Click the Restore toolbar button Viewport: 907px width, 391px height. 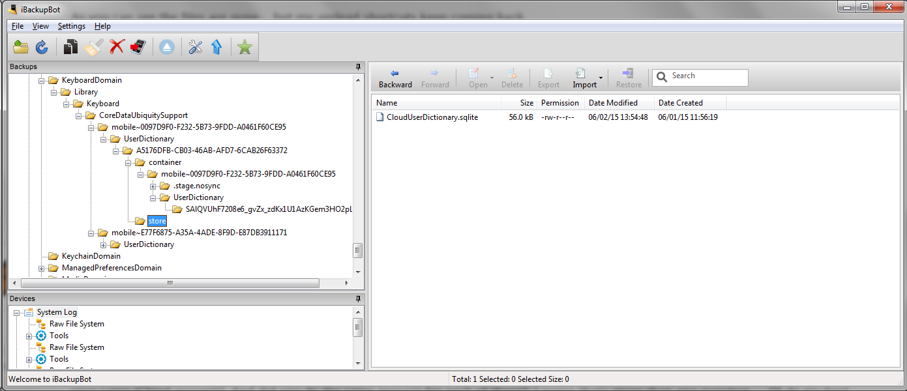coord(629,79)
